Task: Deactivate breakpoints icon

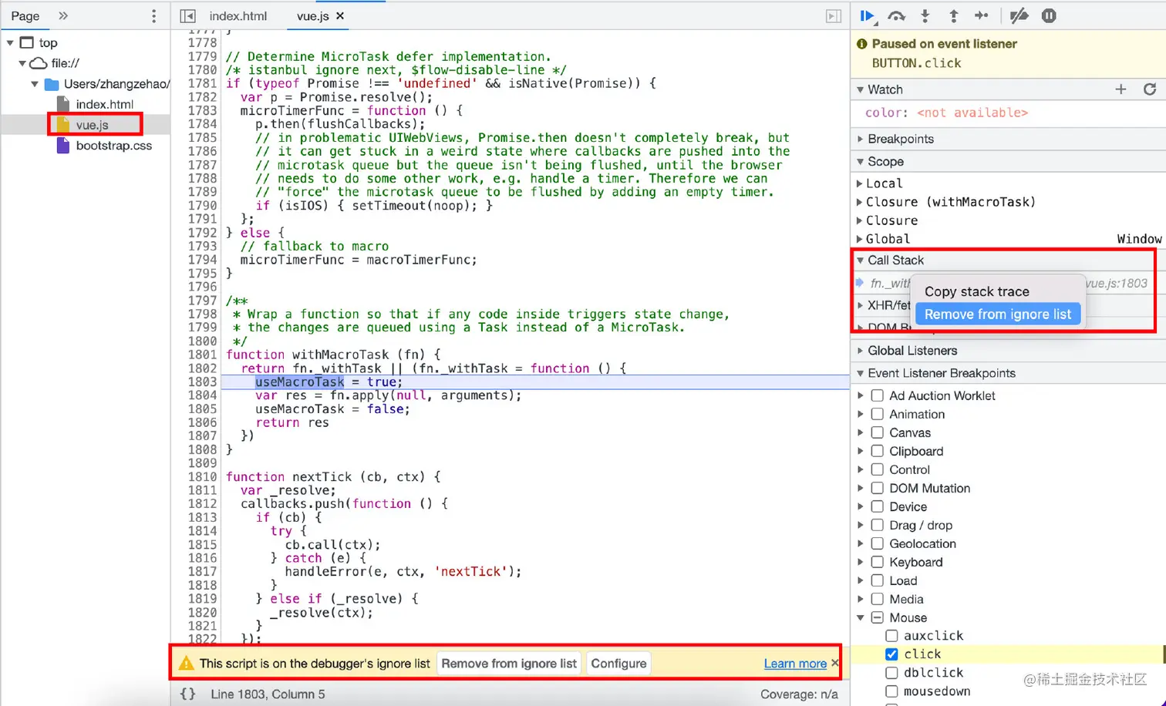Action: point(1019,15)
